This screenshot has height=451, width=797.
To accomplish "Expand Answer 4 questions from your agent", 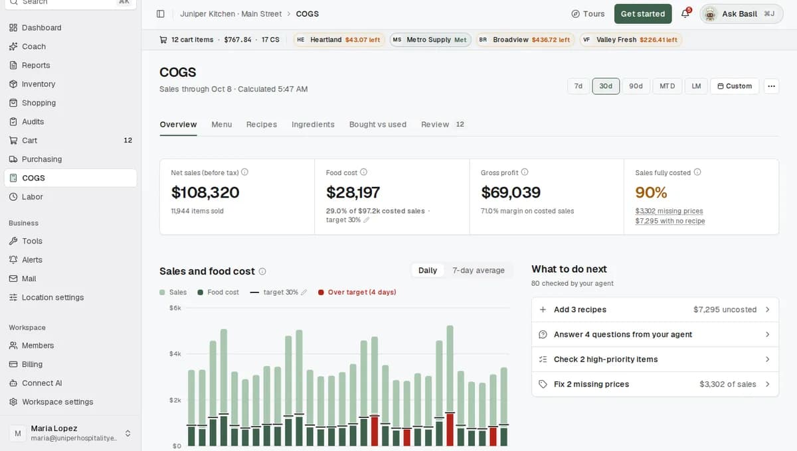I will click(655, 334).
